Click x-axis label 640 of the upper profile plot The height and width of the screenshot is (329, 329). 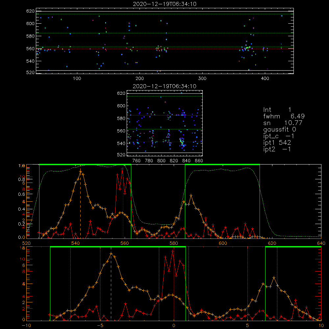click(x=321, y=243)
